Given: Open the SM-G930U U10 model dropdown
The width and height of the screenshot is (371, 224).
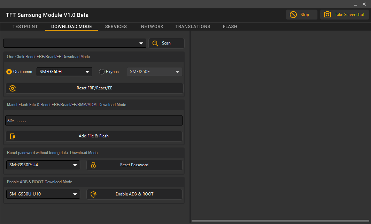Looking at the screenshot, I should click(x=43, y=194).
